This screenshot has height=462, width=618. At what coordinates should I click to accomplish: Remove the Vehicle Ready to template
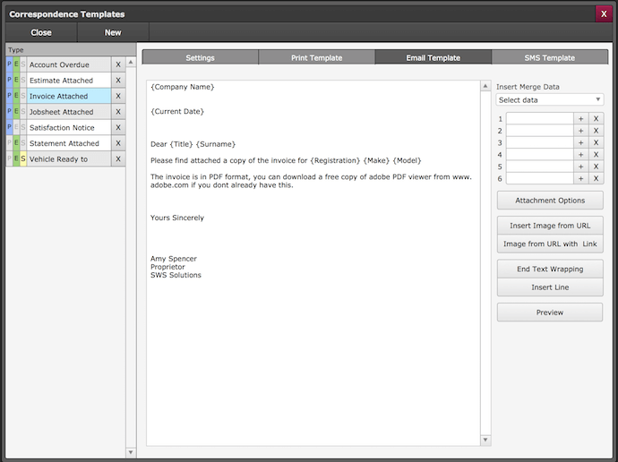117,159
